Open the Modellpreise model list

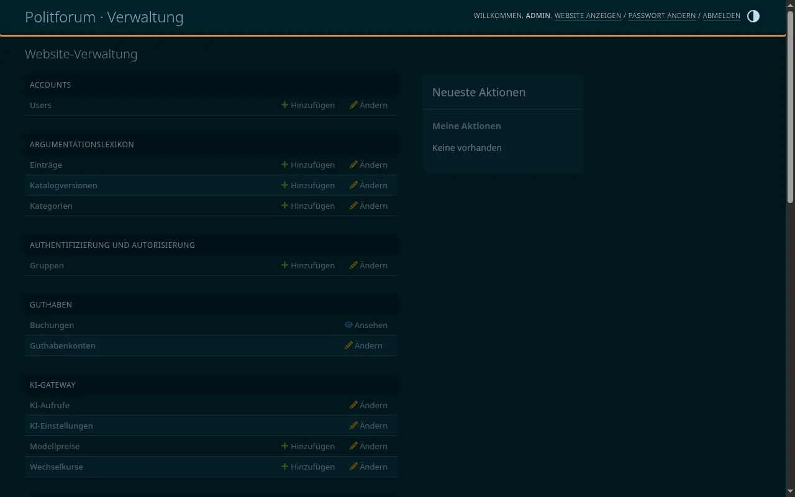[55, 446]
